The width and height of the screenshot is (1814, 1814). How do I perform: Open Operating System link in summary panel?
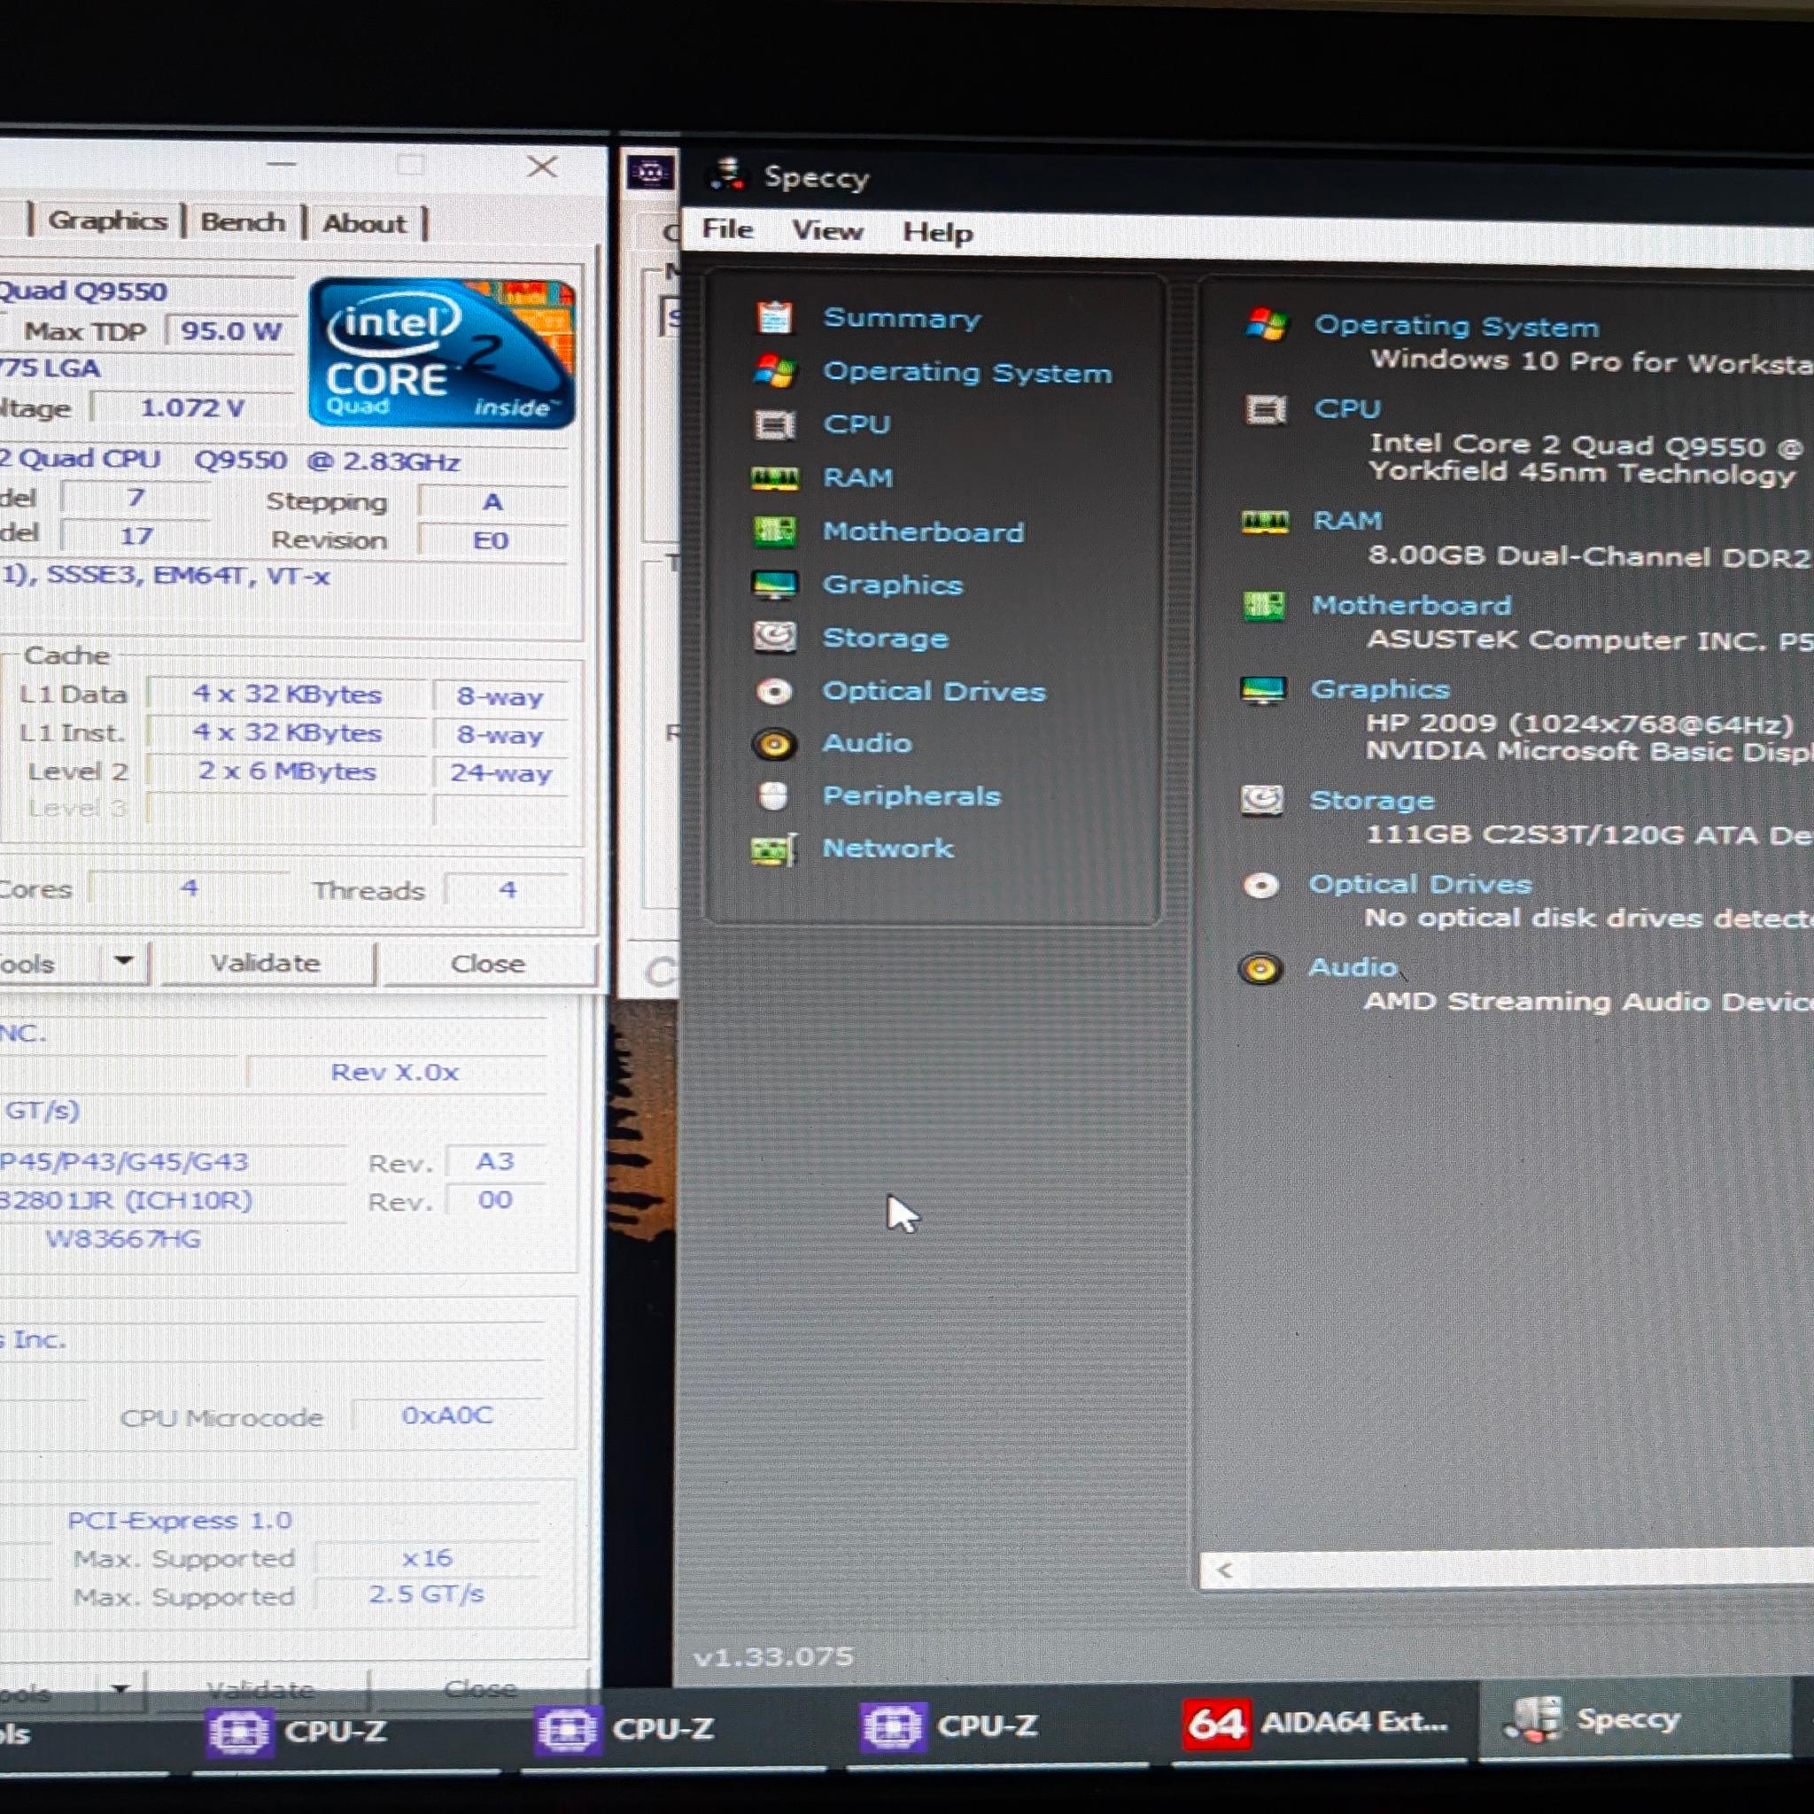(x=1456, y=326)
